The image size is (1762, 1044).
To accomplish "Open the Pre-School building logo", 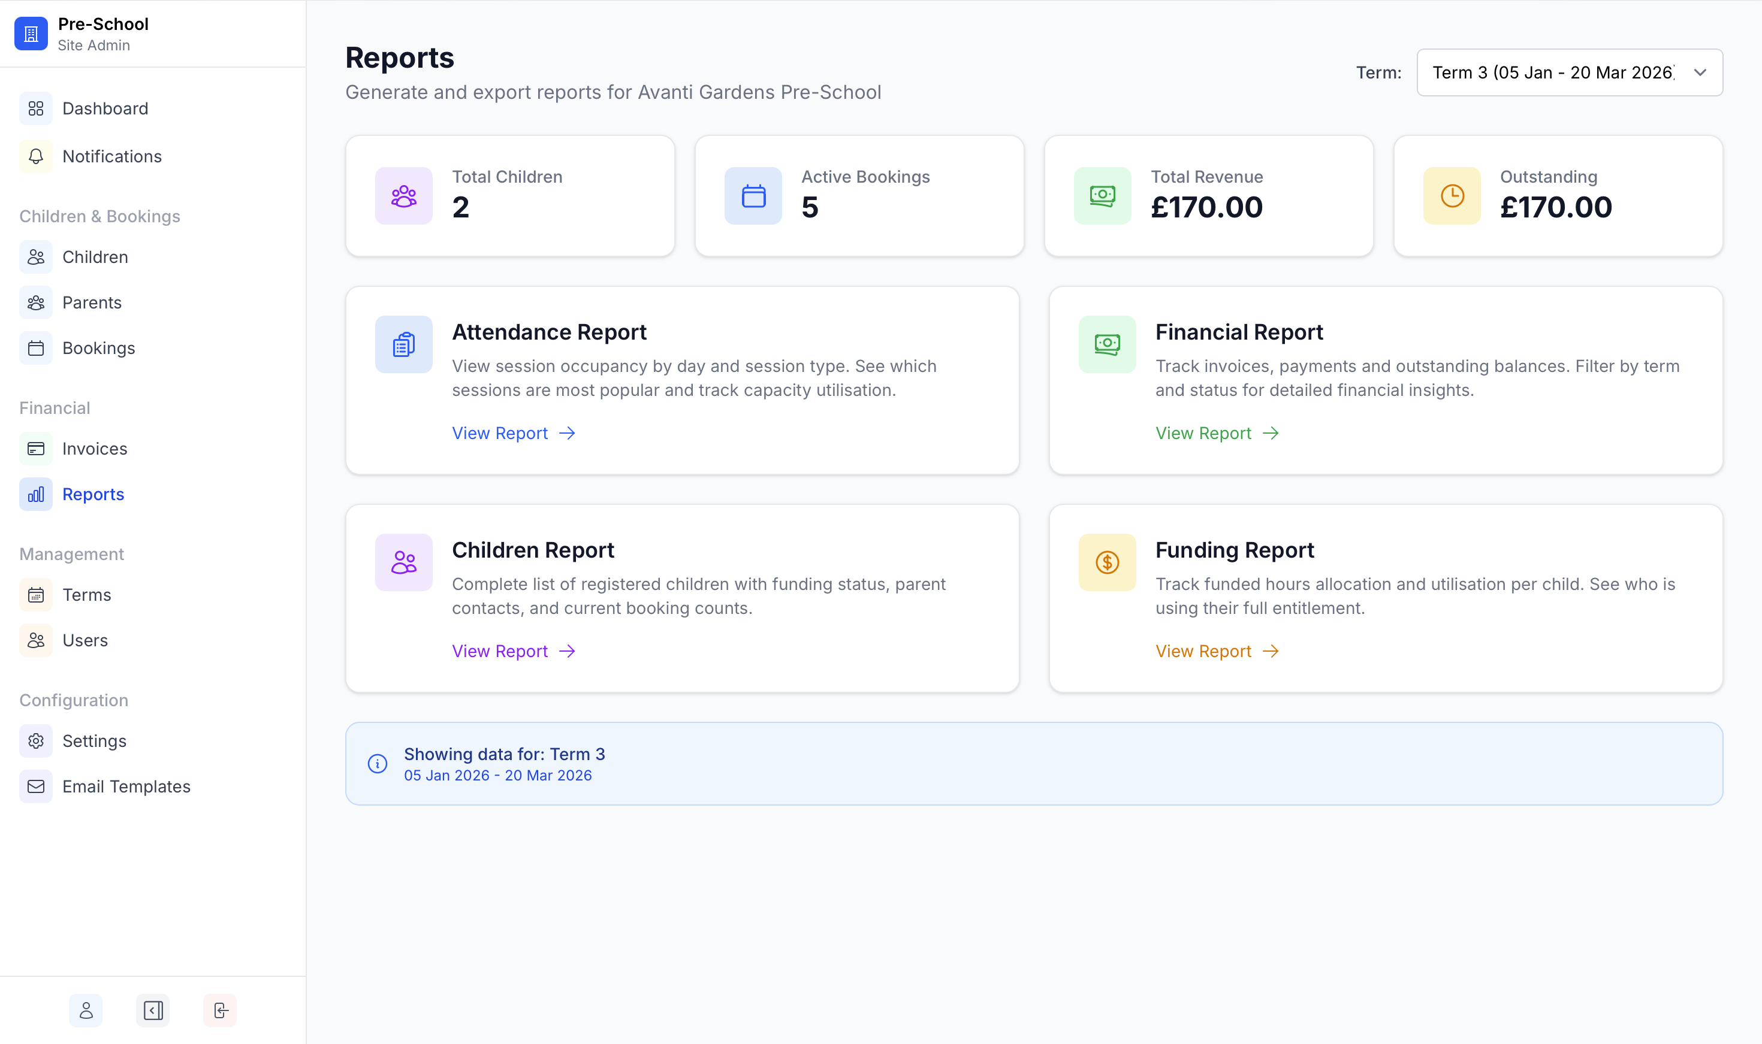I will pos(31,33).
